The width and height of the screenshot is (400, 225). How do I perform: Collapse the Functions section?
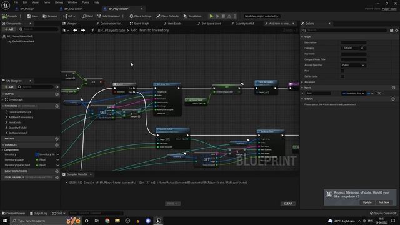pyautogui.click(x=3, y=106)
